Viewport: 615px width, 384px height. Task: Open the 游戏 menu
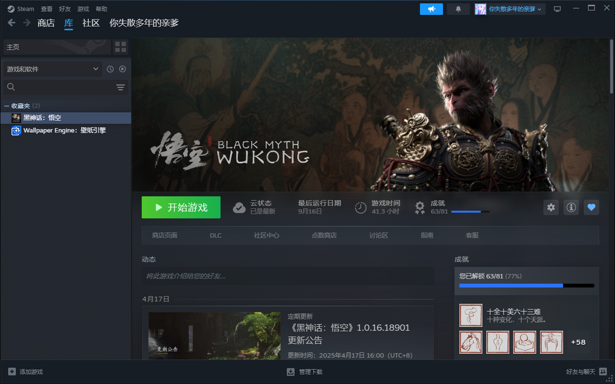tap(83, 9)
